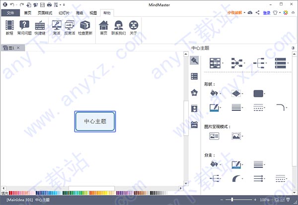The image size is (298, 205).
Task: Open the branch dash style dropdown
Action: click(282, 178)
